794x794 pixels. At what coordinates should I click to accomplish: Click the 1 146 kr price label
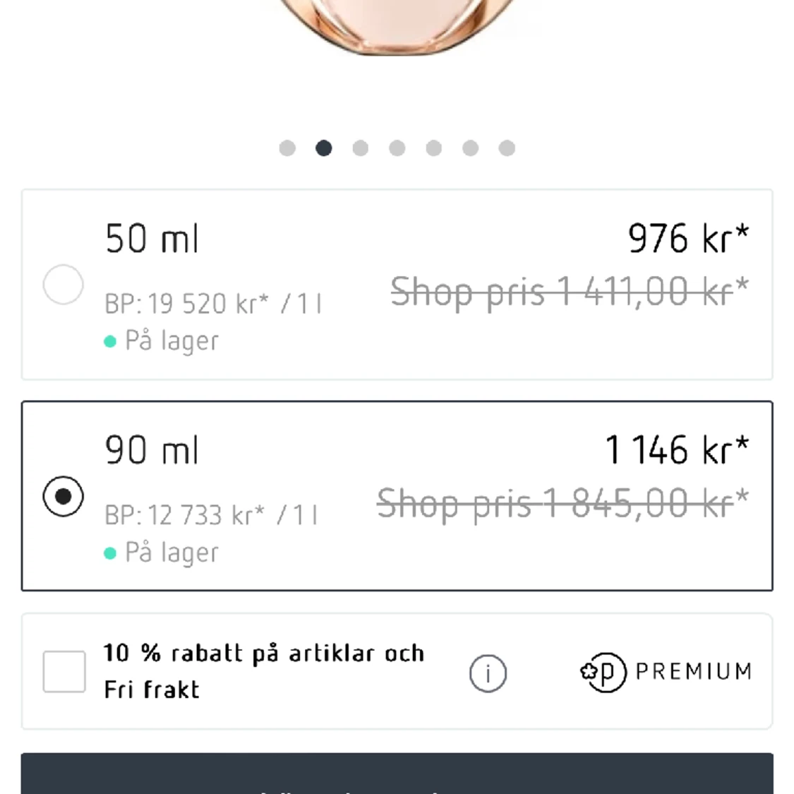pos(677,450)
